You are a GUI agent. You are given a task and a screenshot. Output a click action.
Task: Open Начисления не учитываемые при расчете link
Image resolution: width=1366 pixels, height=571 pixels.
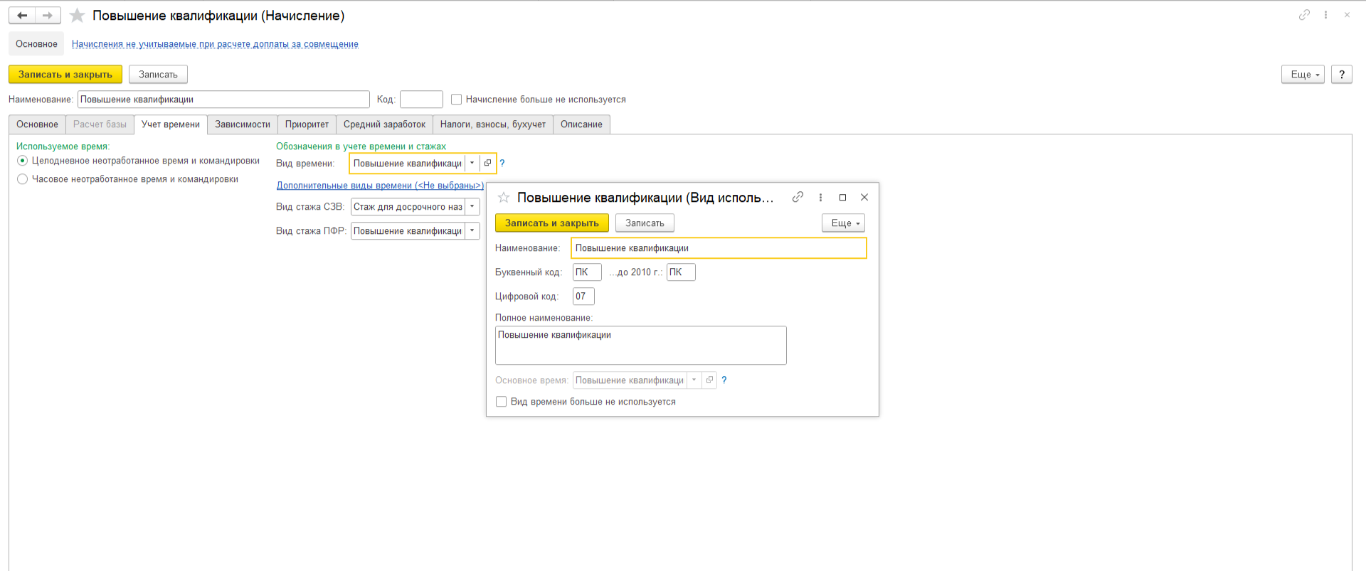[215, 44]
